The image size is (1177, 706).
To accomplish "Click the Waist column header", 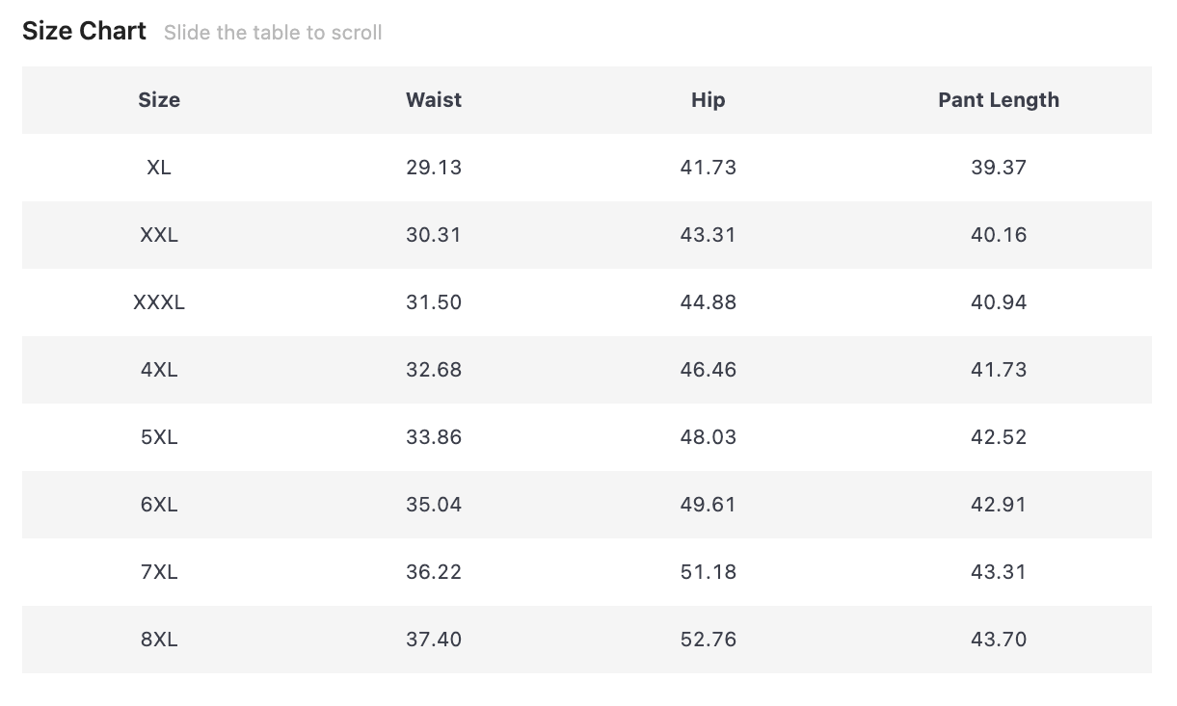I will pyautogui.click(x=434, y=100).
